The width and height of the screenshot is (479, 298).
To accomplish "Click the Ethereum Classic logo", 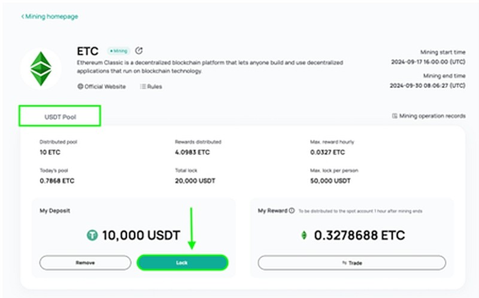I will pyautogui.click(x=41, y=69).
